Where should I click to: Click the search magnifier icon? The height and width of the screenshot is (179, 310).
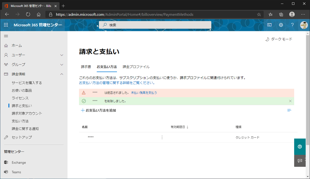[x=105, y=25]
